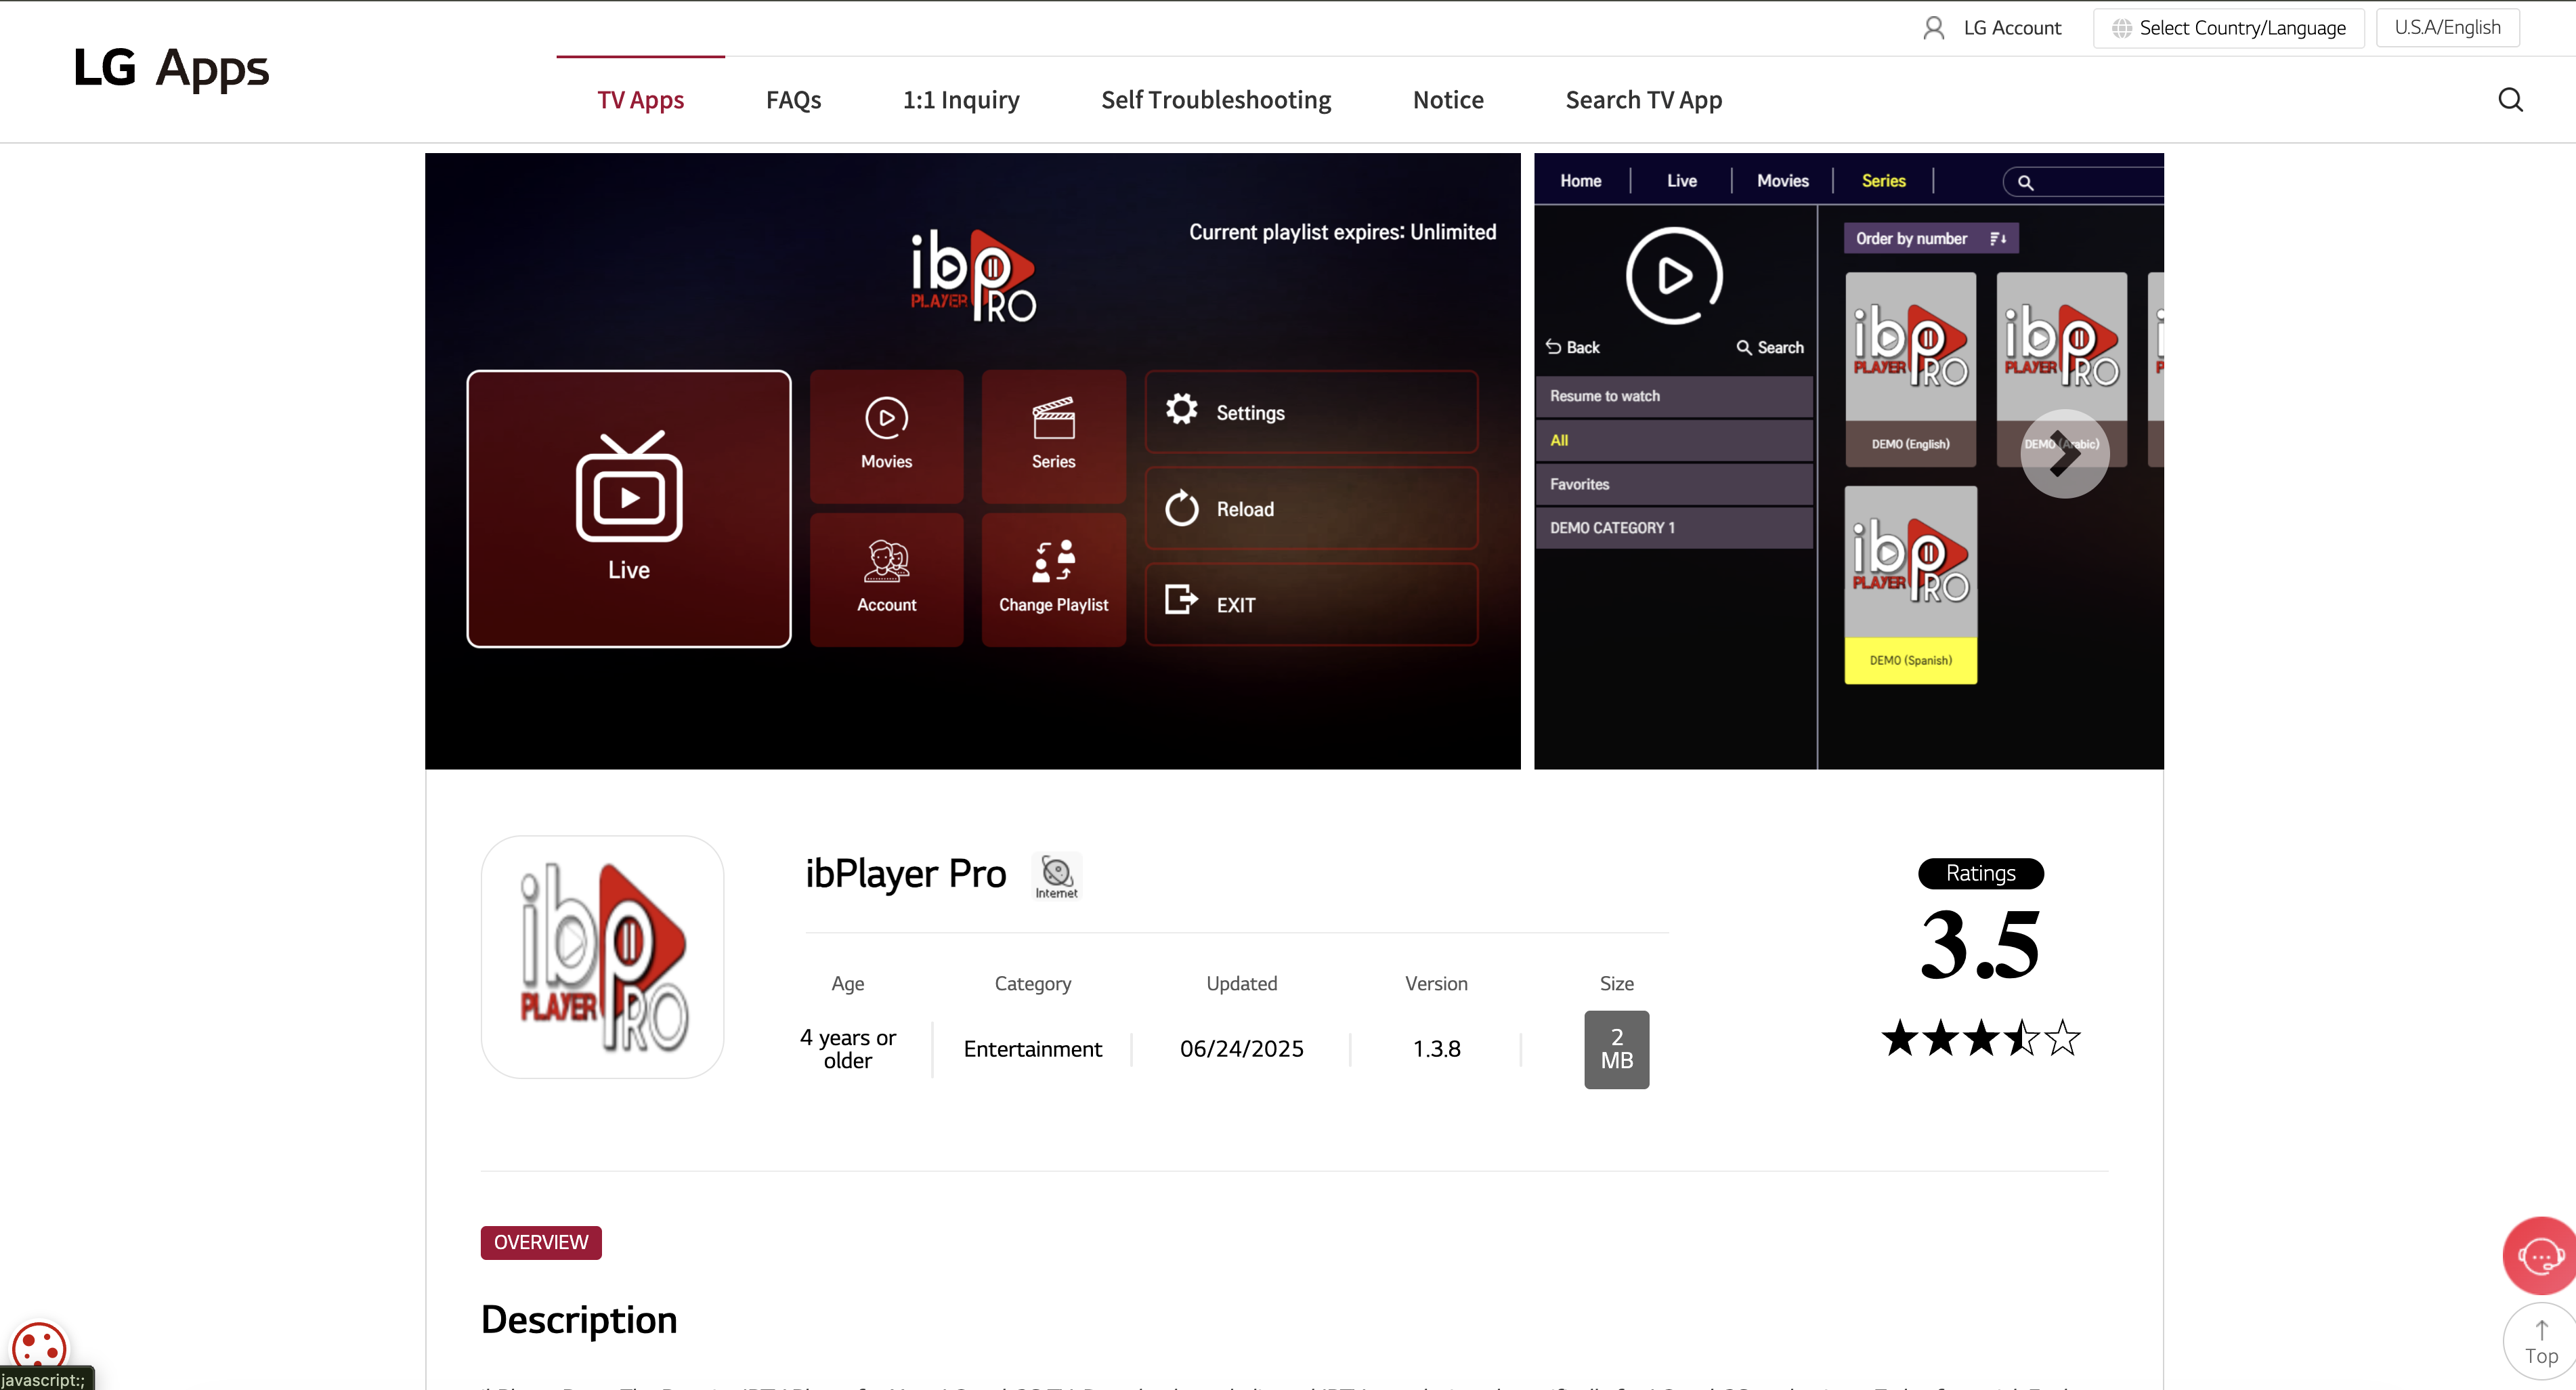2576x1390 pixels.
Task: Click DEMO (English) series card
Action: tap(1910, 369)
